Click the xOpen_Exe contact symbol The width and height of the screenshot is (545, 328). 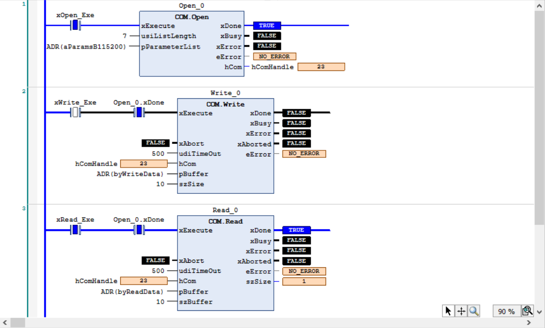[76, 25]
